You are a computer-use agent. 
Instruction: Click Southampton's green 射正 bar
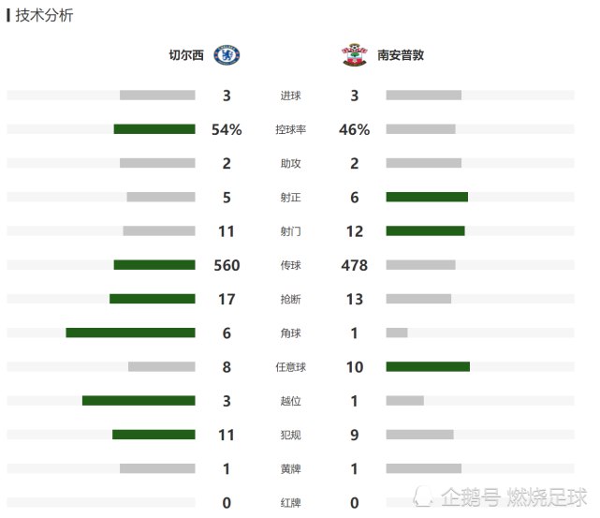(x=427, y=197)
